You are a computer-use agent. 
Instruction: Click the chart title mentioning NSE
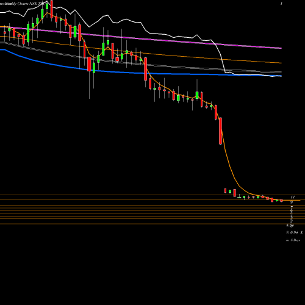(x=23, y=4)
